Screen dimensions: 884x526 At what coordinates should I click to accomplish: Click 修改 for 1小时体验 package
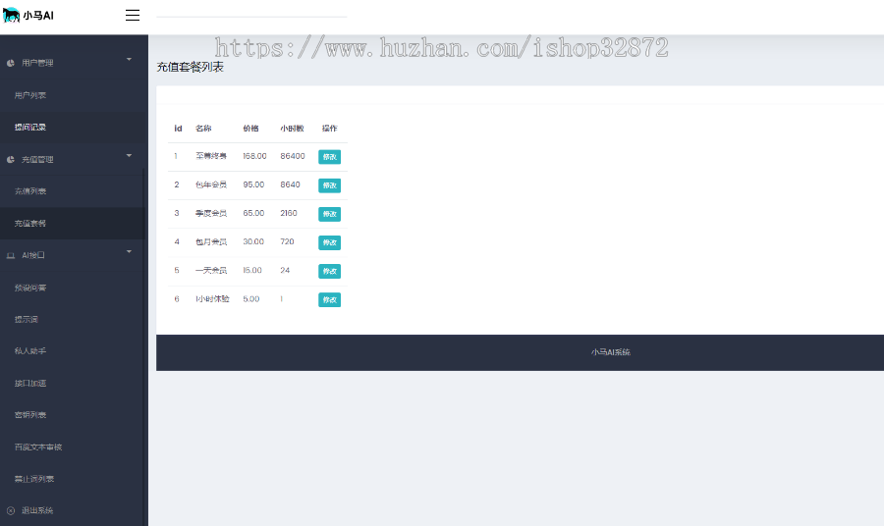tap(329, 299)
